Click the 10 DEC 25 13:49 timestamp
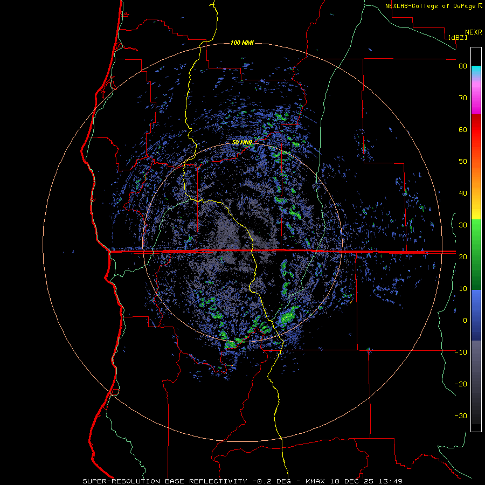 [366, 481]
